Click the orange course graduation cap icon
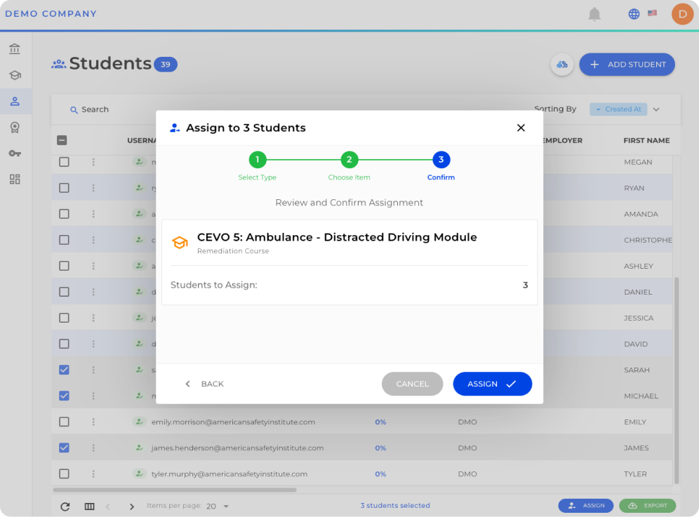 pyautogui.click(x=180, y=243)
